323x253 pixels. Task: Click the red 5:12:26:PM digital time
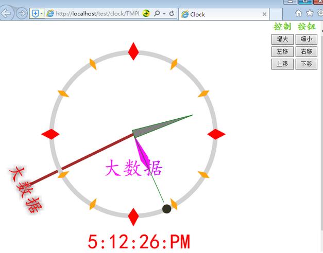click(139, 241)
